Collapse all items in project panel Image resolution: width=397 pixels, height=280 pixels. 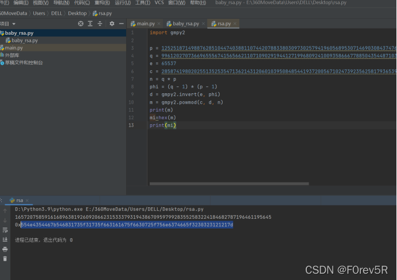point(100,23)
